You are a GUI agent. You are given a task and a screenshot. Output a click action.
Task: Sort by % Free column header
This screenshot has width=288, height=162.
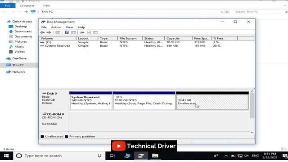[x=224, y=38]
